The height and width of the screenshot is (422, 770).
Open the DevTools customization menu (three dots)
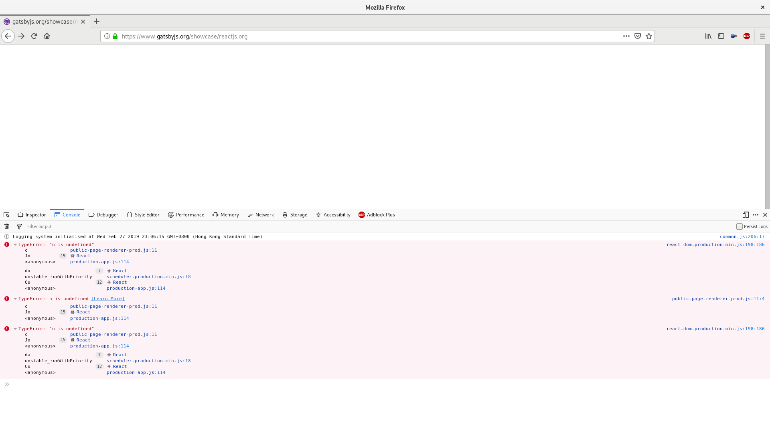click(756, 215)
